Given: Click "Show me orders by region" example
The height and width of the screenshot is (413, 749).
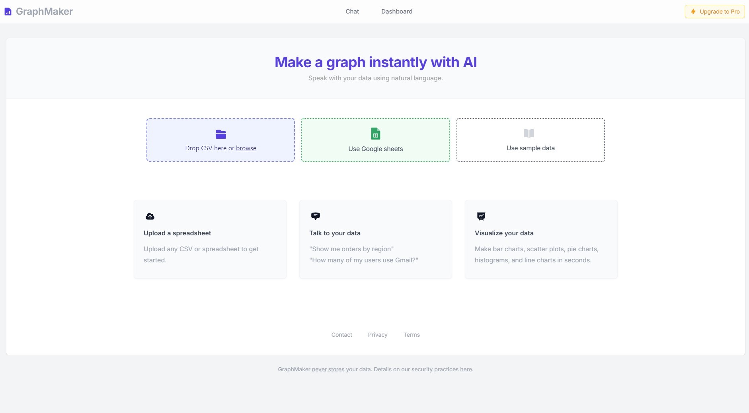Looking at the screenshot, I should 351,249.
